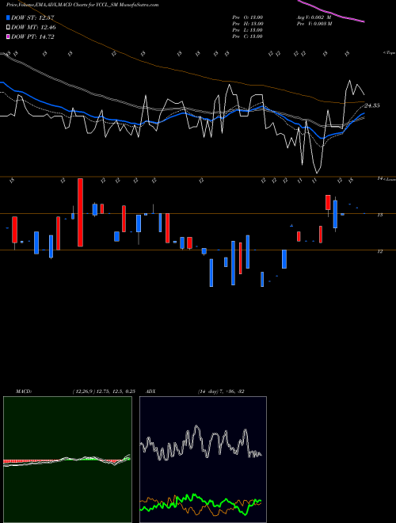
Task: Click the ADX (14 day) values text
Action: tap(221, 391)
